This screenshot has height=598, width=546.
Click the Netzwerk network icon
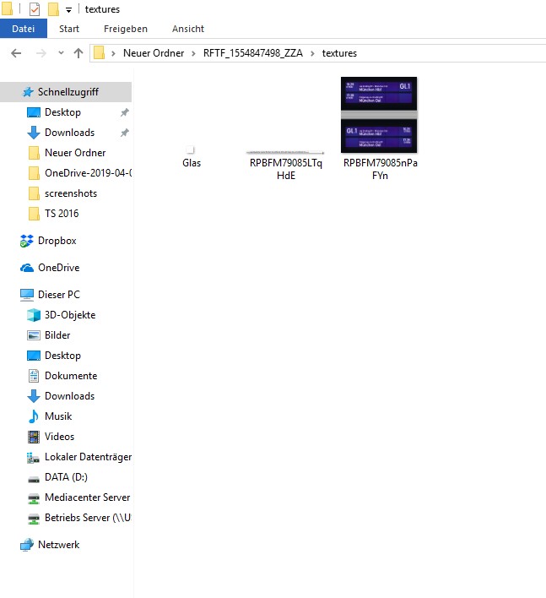(x=27, y=545)
